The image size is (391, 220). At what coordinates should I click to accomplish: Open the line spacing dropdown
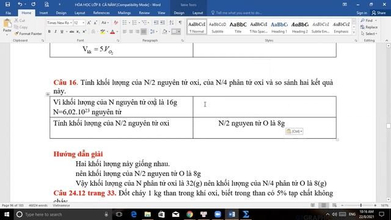point(153,32)
